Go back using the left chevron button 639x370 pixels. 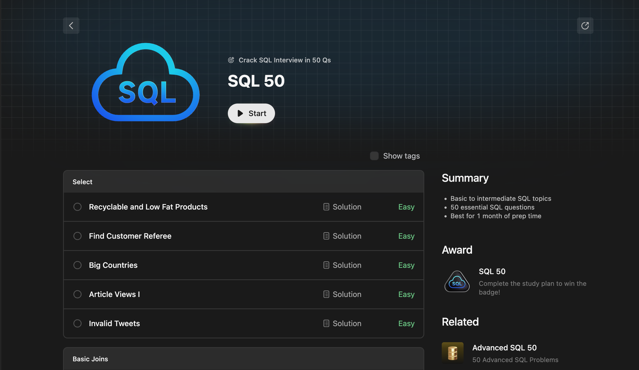[71, 26]
